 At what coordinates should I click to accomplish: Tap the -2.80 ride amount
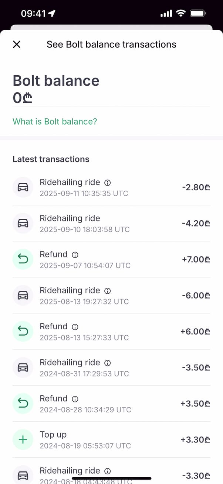pos(196,188)
